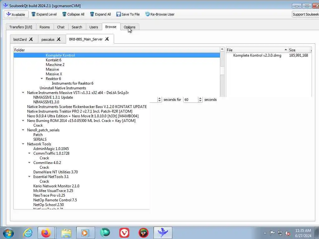
Task: Select the Maschine 2 folder
Action: pyautogui.click(x=55, y=65)
